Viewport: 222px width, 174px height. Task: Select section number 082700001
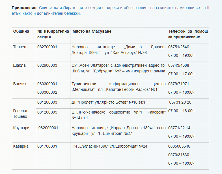click(47, 47)
